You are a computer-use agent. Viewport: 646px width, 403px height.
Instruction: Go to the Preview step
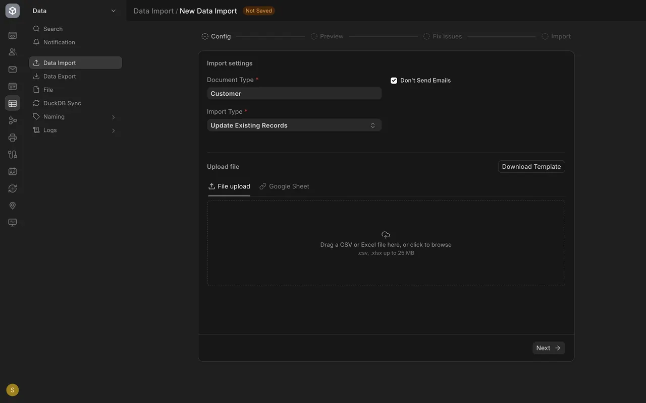(x=327, y=36)
